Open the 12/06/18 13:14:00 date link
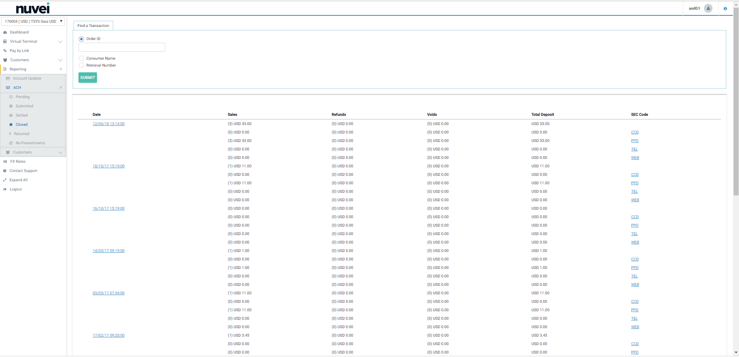The image size is (739, 357). click(x=109, y=124)
